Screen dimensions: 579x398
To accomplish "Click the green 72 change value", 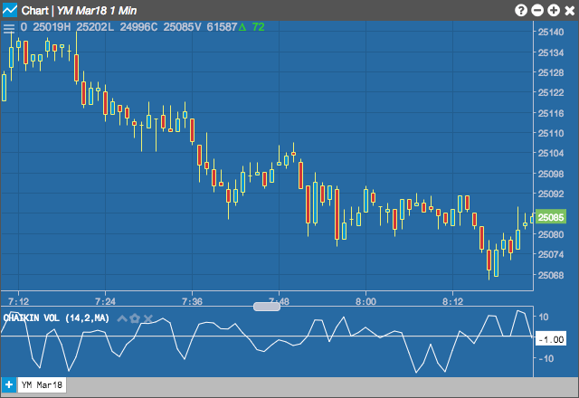I will [259, 27].
